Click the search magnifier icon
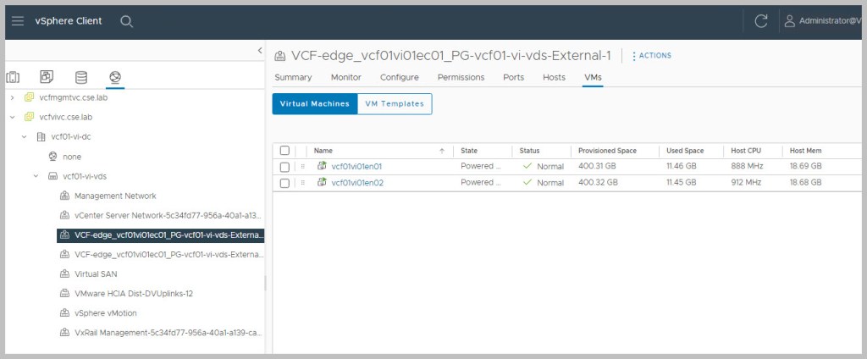Screen dimensions: 867x359 (x=126, y=21)
